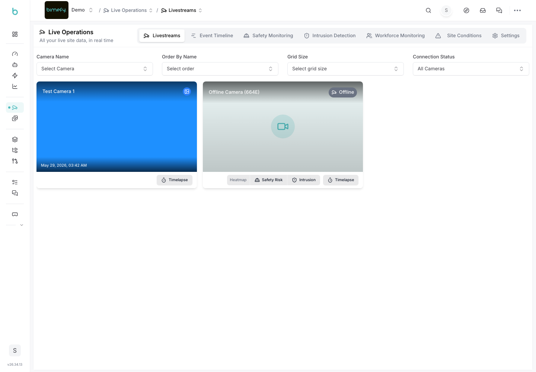Switch to the Safety Monitoring tab
This screenshot has width=536, height=372.
coord(268,36)
